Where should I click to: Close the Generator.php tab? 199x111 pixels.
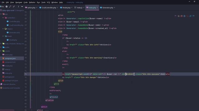(114, 8)
